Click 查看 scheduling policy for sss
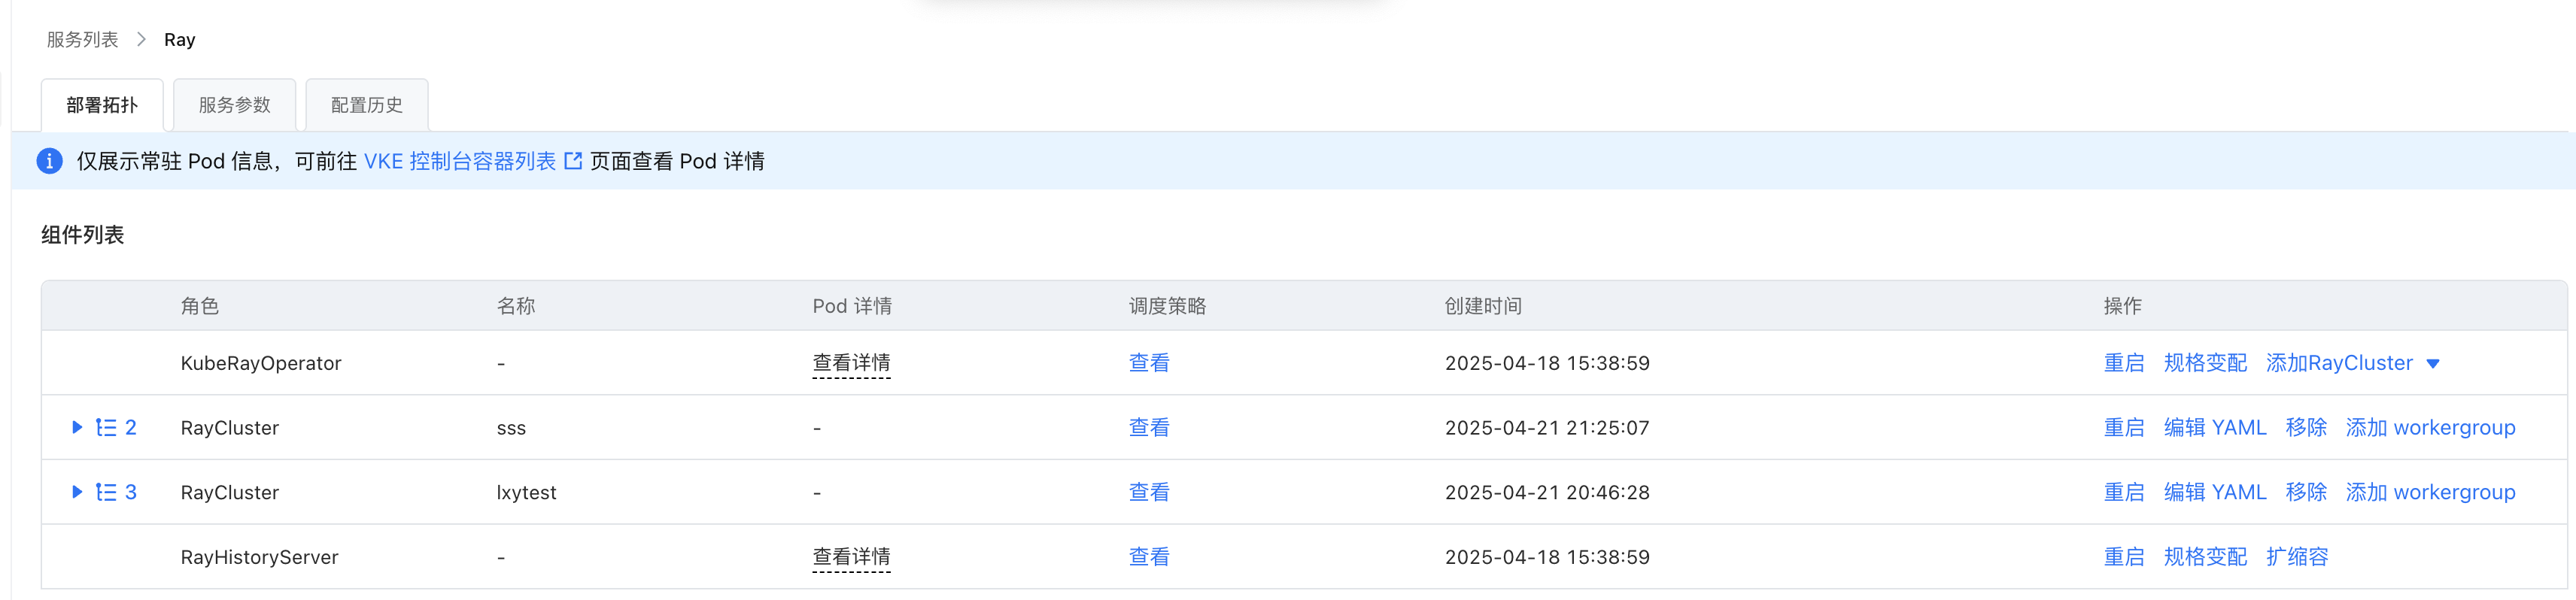2576x600 pixels. tap(1149, 428)
